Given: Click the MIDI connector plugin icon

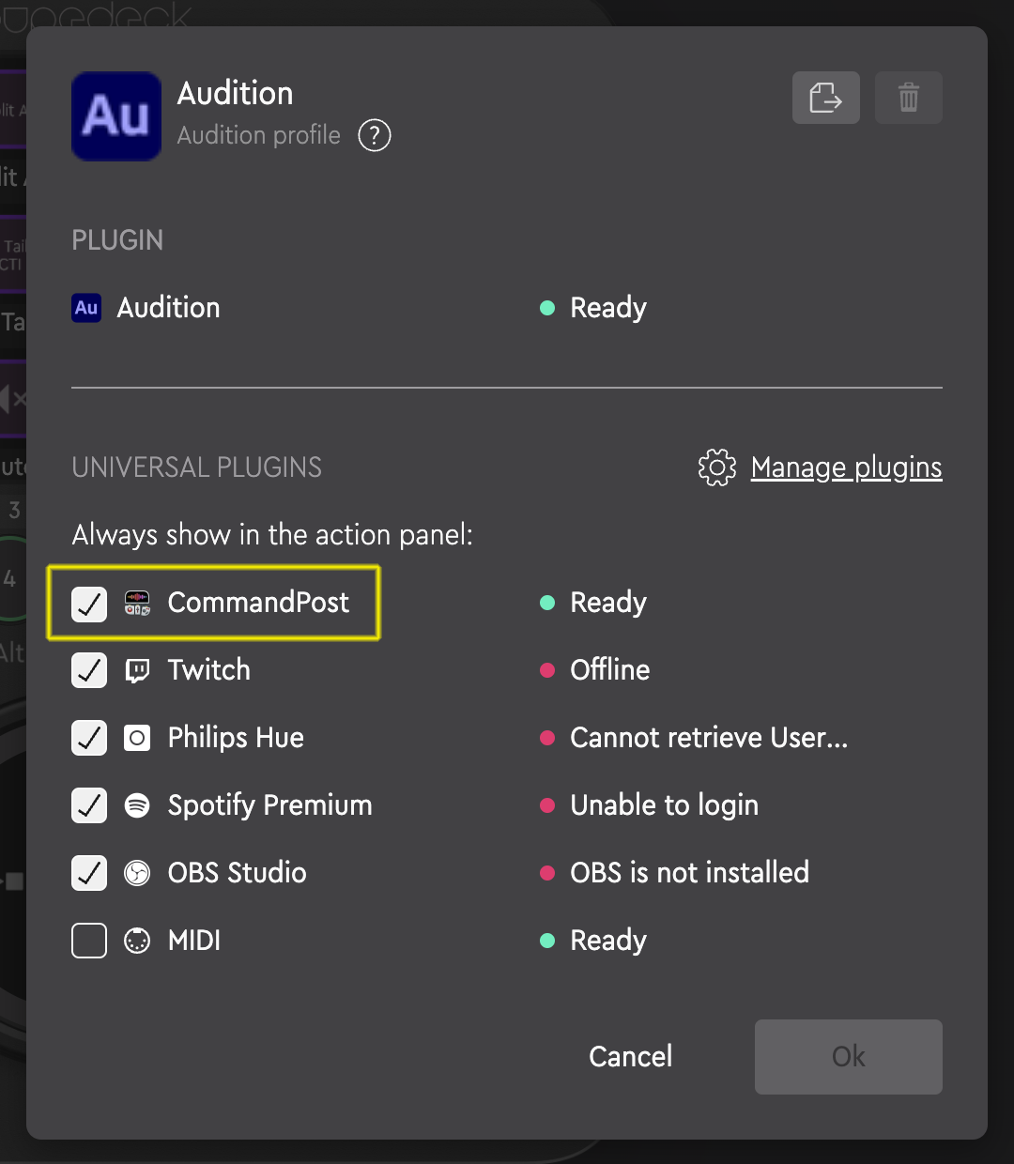Looking at the screenshot, I should coord(137,941).
